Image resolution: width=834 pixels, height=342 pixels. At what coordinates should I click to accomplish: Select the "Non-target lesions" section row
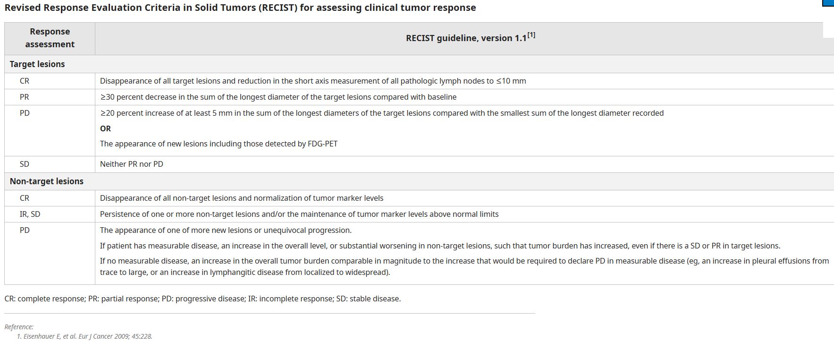coord(46,181)
